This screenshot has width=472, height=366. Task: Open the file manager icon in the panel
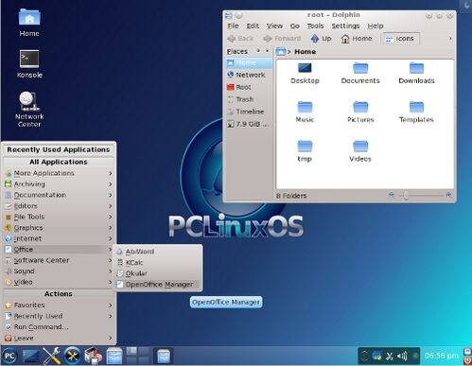click(x=114, y=356)
